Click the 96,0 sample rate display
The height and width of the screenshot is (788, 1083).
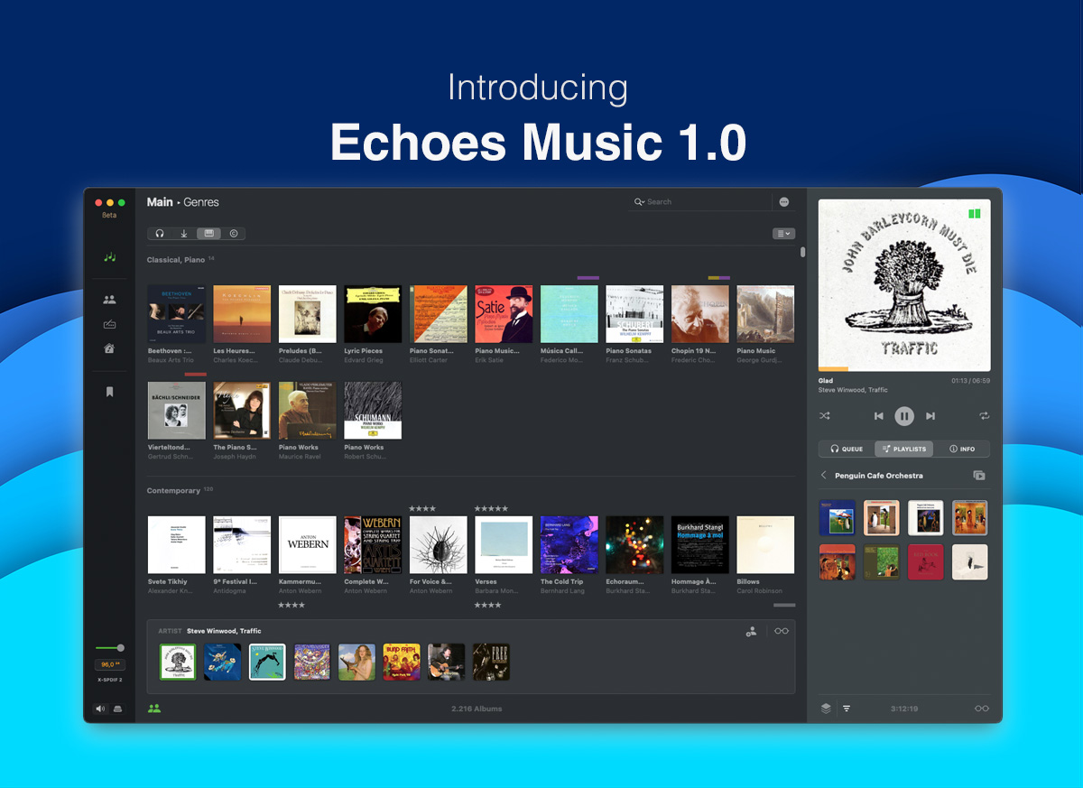109,664
